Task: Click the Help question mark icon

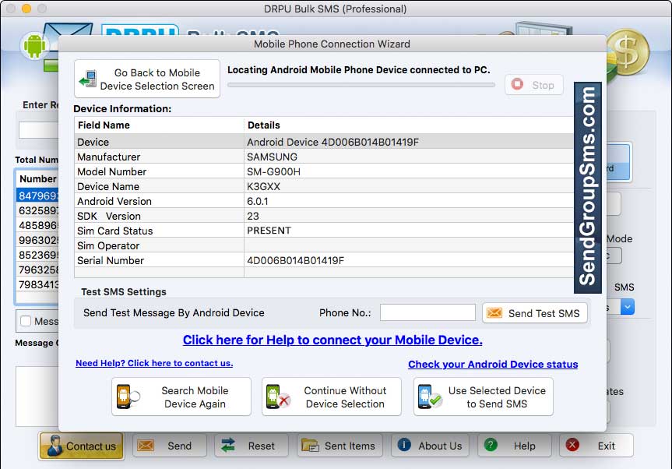Action: (490, 446)
